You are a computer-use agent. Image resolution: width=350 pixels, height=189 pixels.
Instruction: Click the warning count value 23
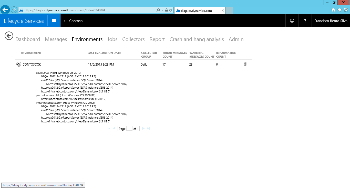[191, 65]
